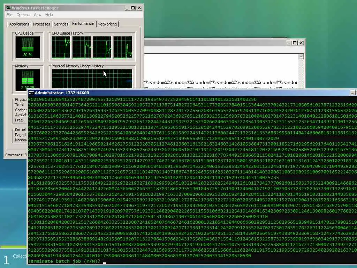Switch to the Services tab
The width and height of the screenshot is (357, 268).
(x=61, y=24)
